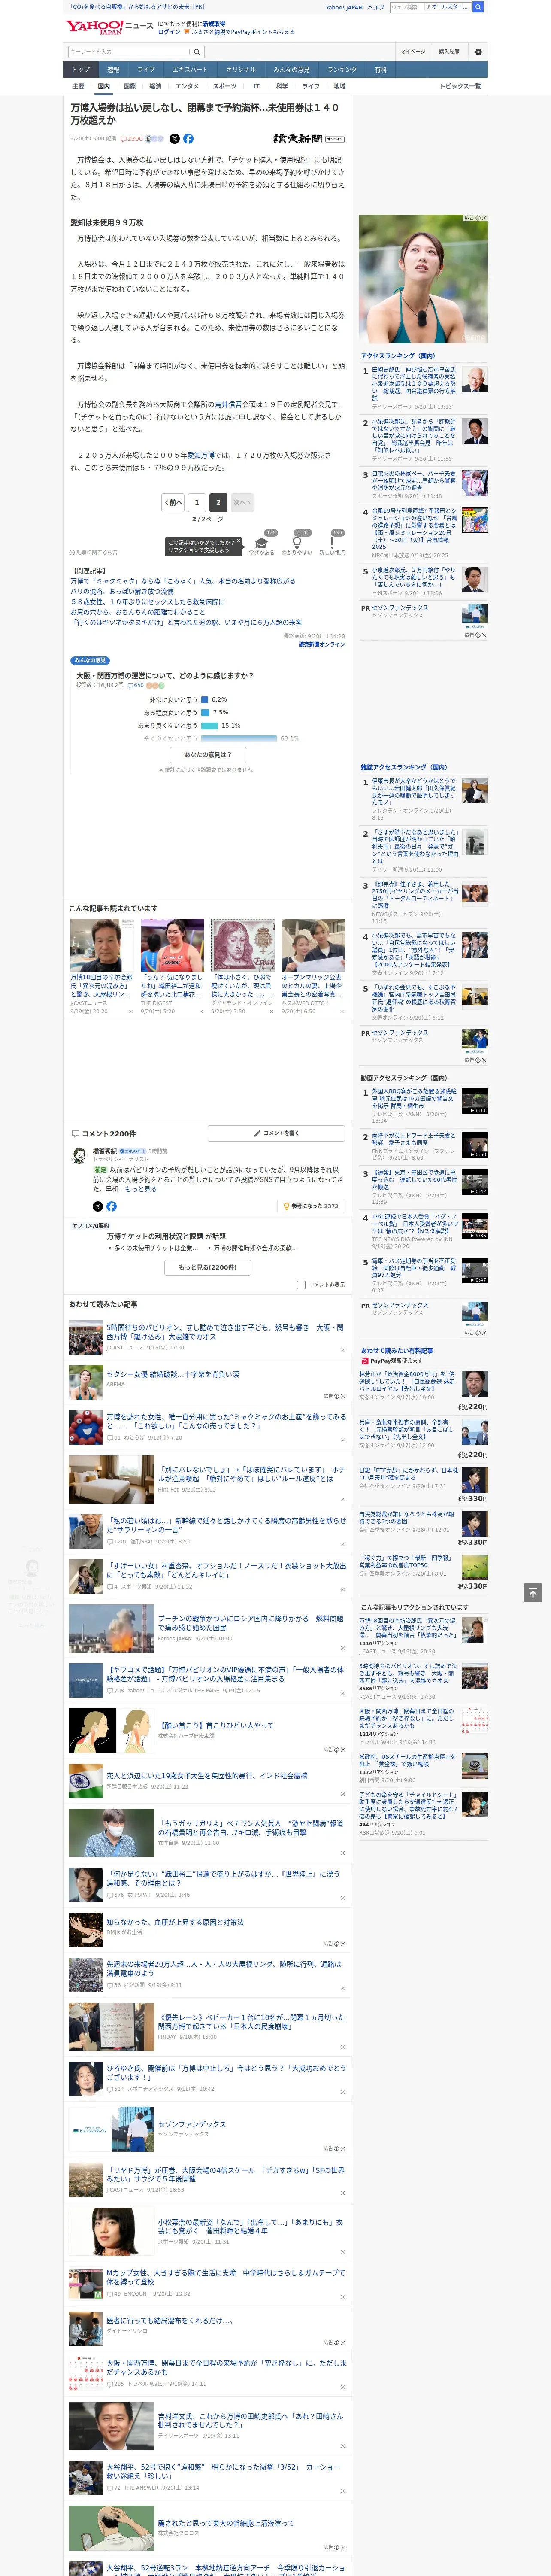Click the ログイン link
Image resolution: width=551 pixels, height=2576 pixels.
click(169, 32)
